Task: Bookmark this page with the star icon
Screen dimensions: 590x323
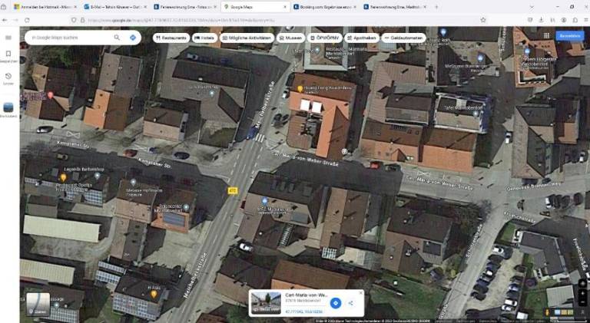Action: click(x=483, y=20)
